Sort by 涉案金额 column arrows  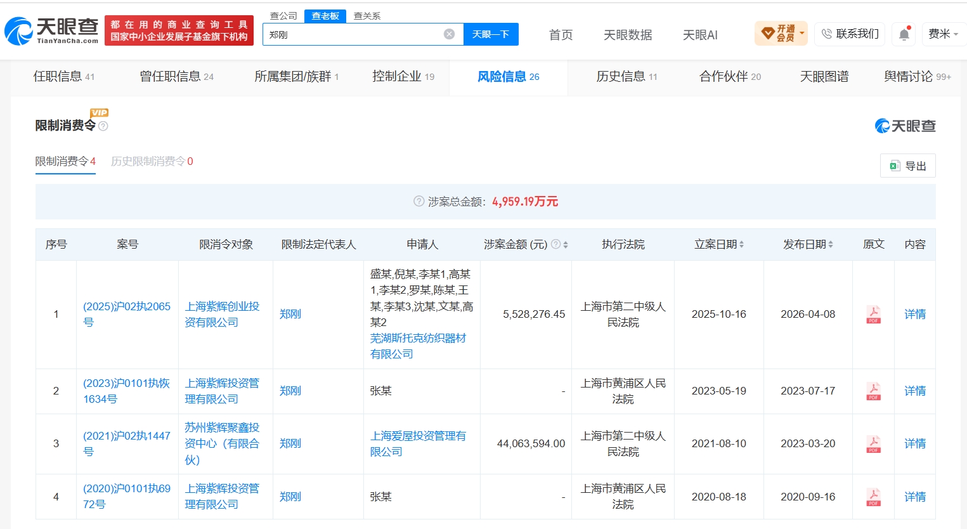[566, 244]
